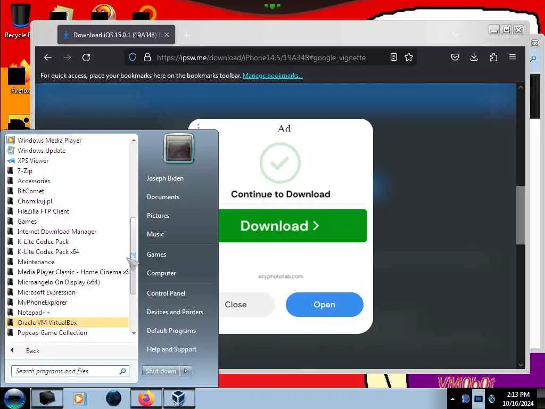The image size is (545, 409).
Task: Expand the Maintenance folder
Action: 36,262
